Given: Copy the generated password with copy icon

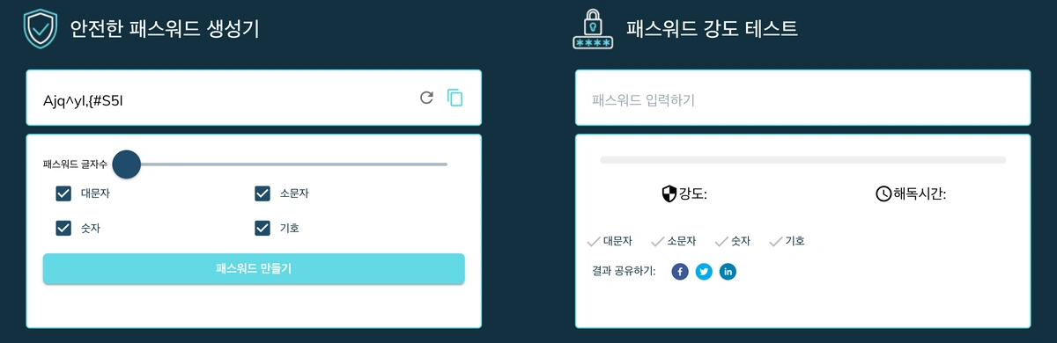Looking at the screenshot, I should coord(455,98).
